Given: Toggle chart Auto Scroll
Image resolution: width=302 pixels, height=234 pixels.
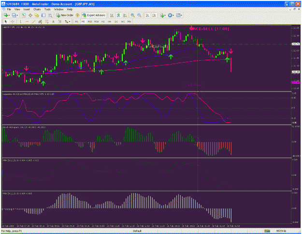Looking at the screenshot, I should click(147, 15).
